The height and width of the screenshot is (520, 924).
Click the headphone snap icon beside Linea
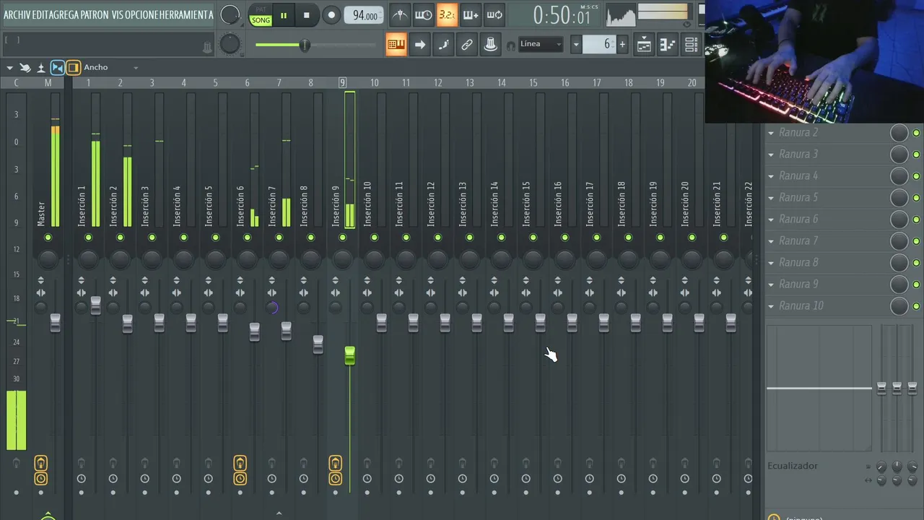[511, 45]
